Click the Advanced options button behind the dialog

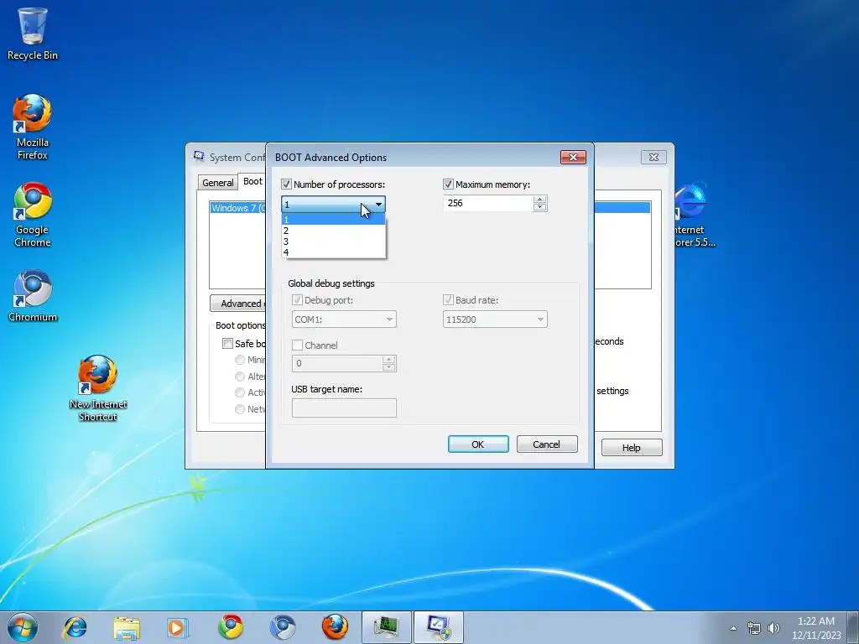(x=238, y=304)
